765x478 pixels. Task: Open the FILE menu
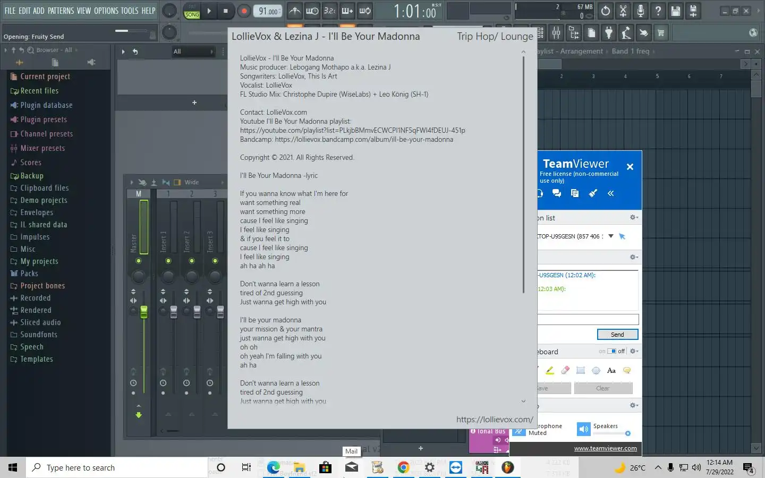pos(10,11)
